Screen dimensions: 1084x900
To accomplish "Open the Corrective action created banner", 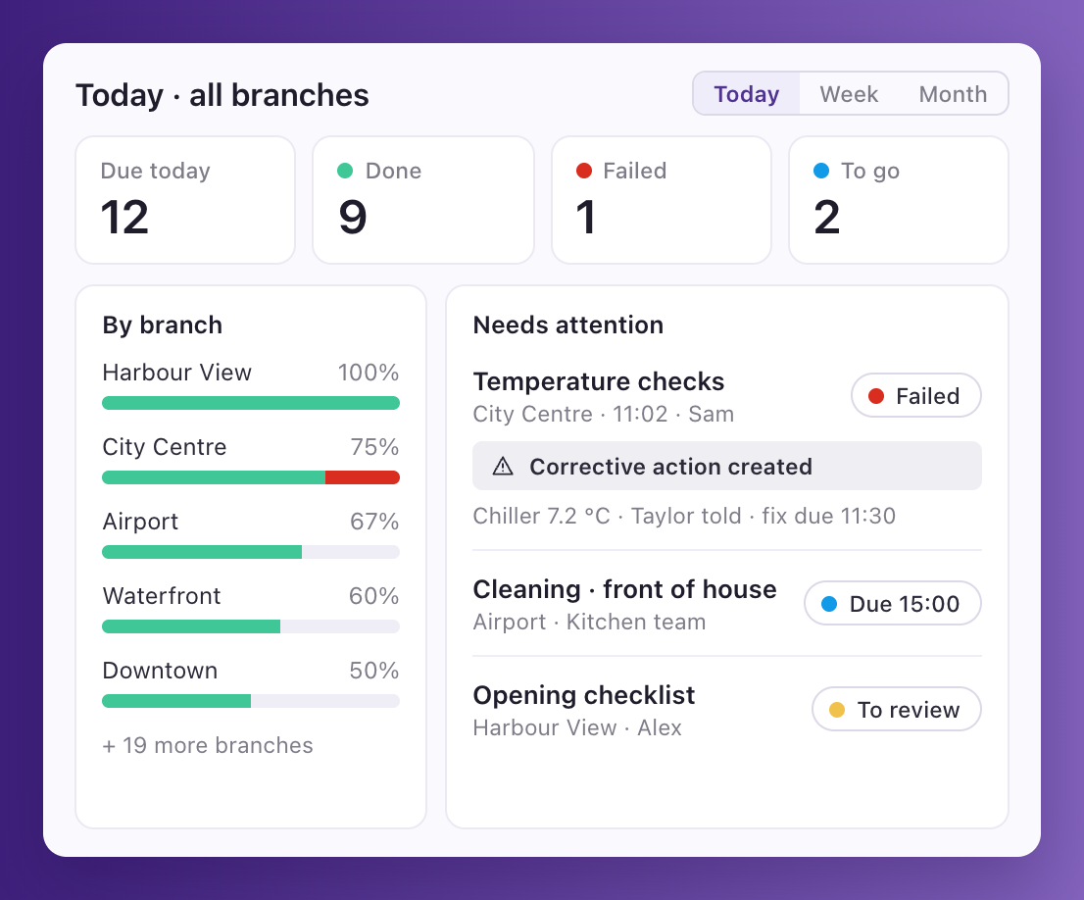I will pyautogui.click(x=727, y=466).
